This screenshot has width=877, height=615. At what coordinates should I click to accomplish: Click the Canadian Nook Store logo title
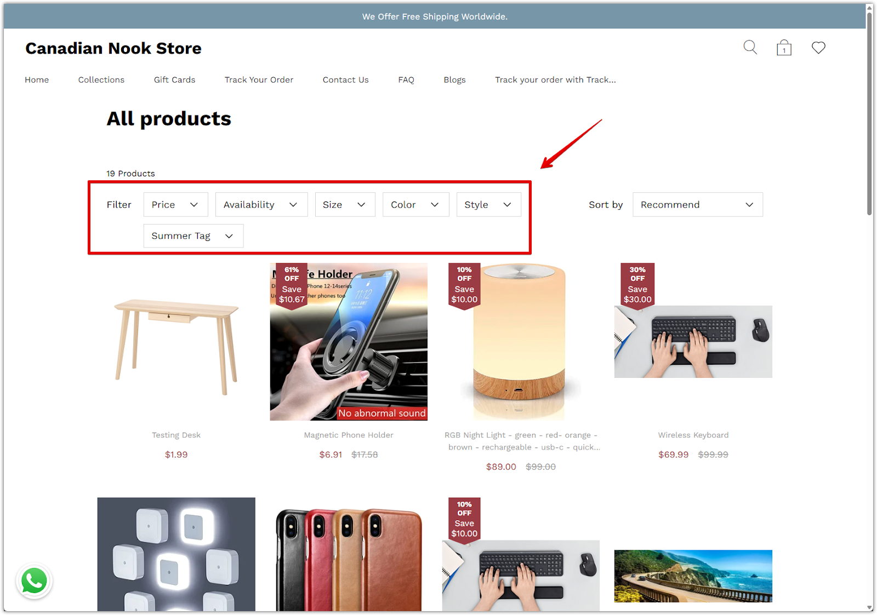[x=113, y=48]
